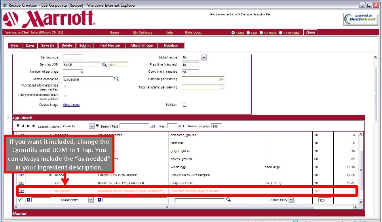Click the ingredients grid scroll-left arrow
382x222 pixels.
[x=16, y=207]
